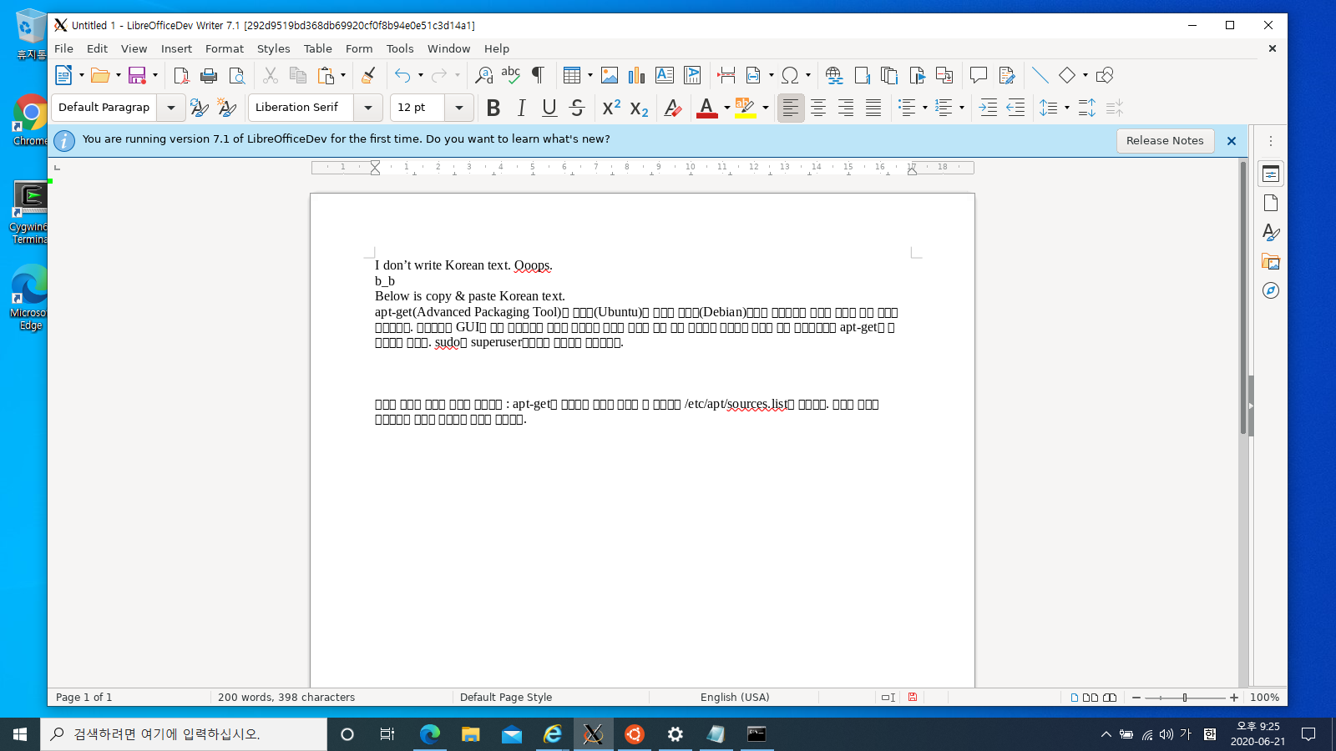Close the version infobar

tap(1231, 141)
